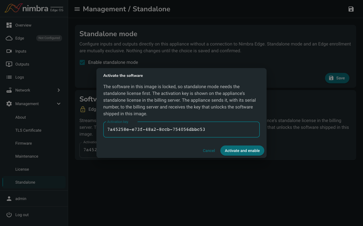
Task: Open Overview dashboard icon
Action: click(x=9, y=25)
